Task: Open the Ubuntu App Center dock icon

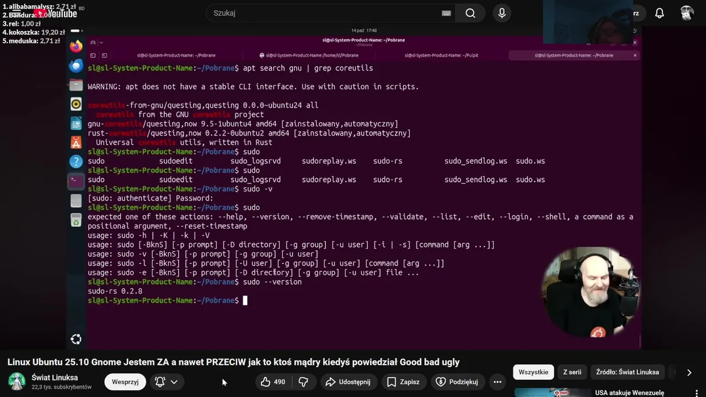Action: pos(76,142)
